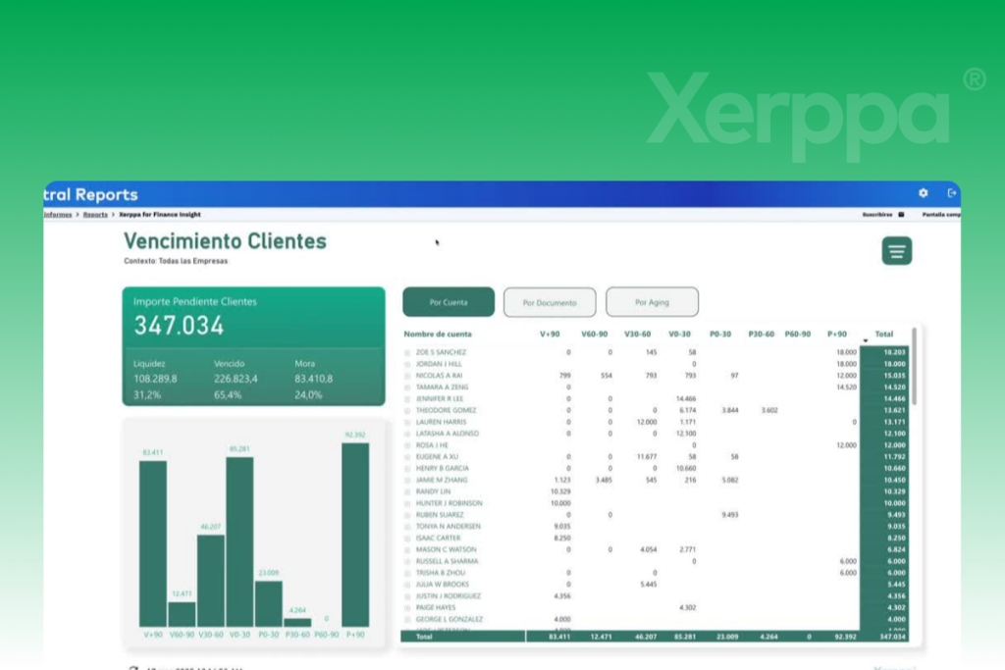
Task: Expand the ZOE S SANCHEZ row
Action: click(407, 353)
